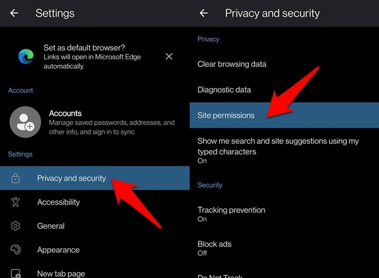Open the General settings entry

click(51, 226)
